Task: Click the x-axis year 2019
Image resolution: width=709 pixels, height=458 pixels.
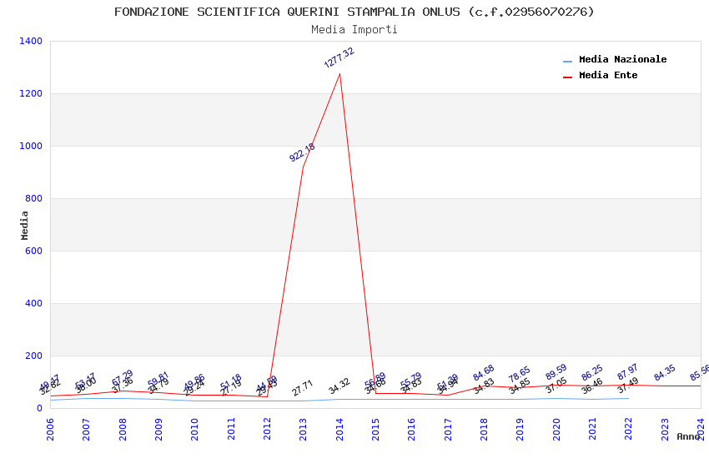Action: pos(520,429)
